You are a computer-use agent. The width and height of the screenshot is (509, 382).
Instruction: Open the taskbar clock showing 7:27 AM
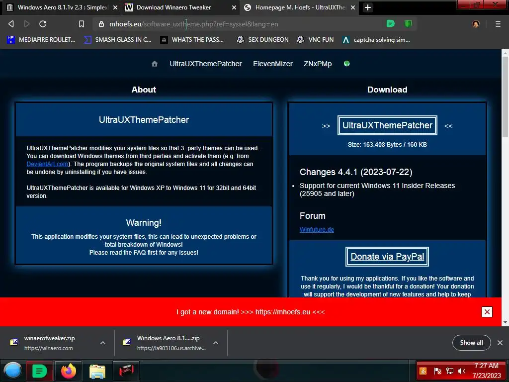tap(486, 371)
